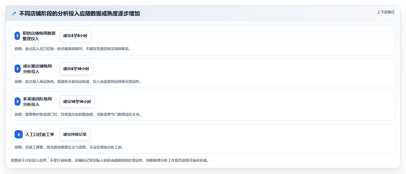
Task: Click the 成长期店铺每周分析投入 label
Action: 37,69
